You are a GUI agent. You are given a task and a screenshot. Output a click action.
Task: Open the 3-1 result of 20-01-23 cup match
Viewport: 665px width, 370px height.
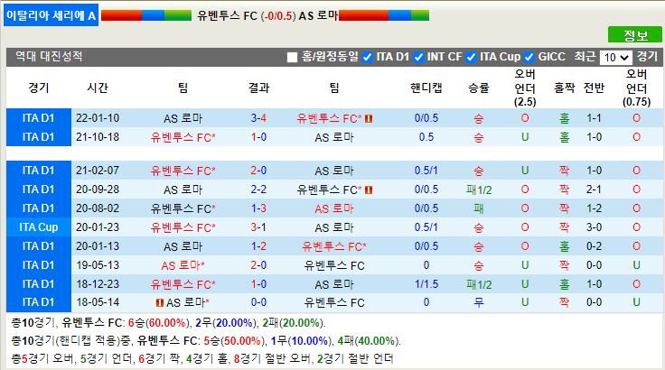point(258,227)
